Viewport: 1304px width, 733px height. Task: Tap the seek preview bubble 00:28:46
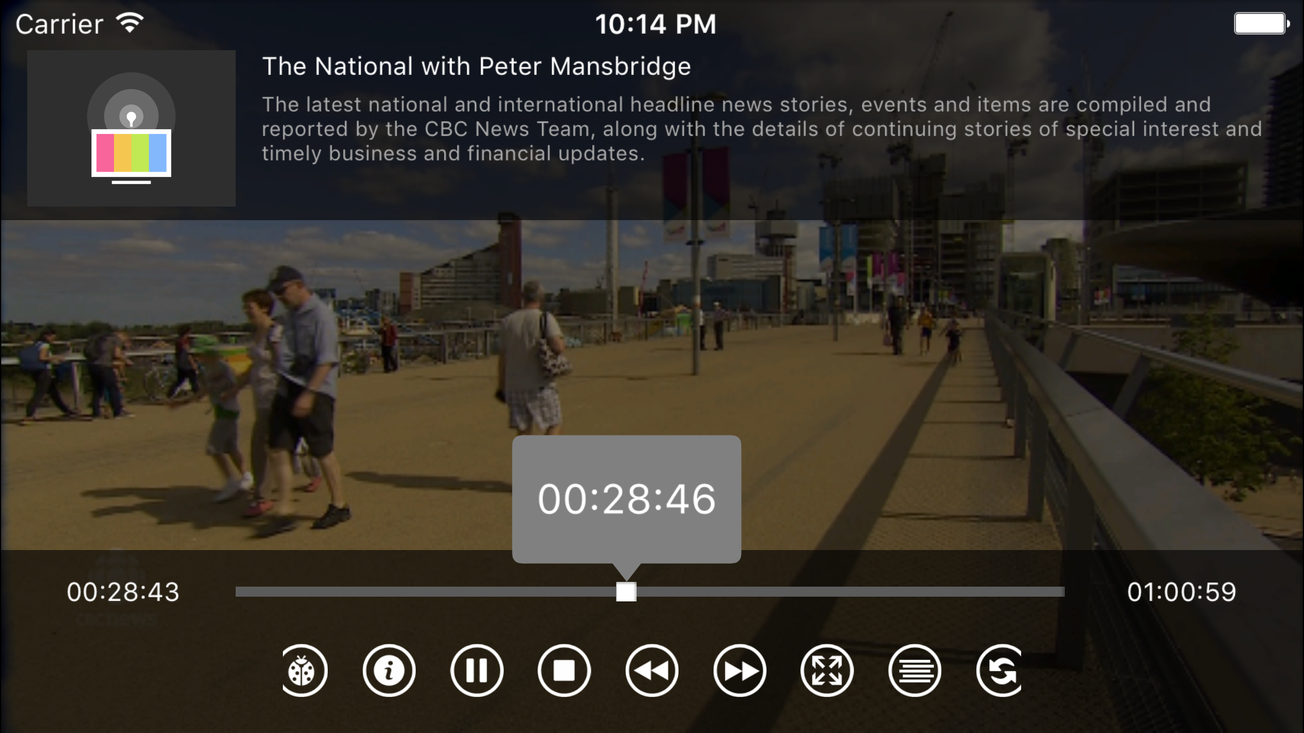[x=627, y=499]
